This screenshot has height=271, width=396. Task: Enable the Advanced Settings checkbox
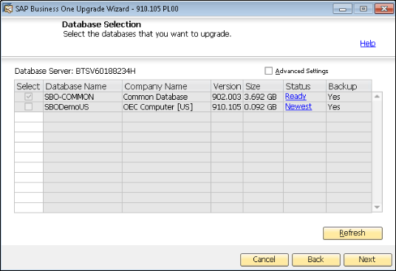(x=268, y=71)
